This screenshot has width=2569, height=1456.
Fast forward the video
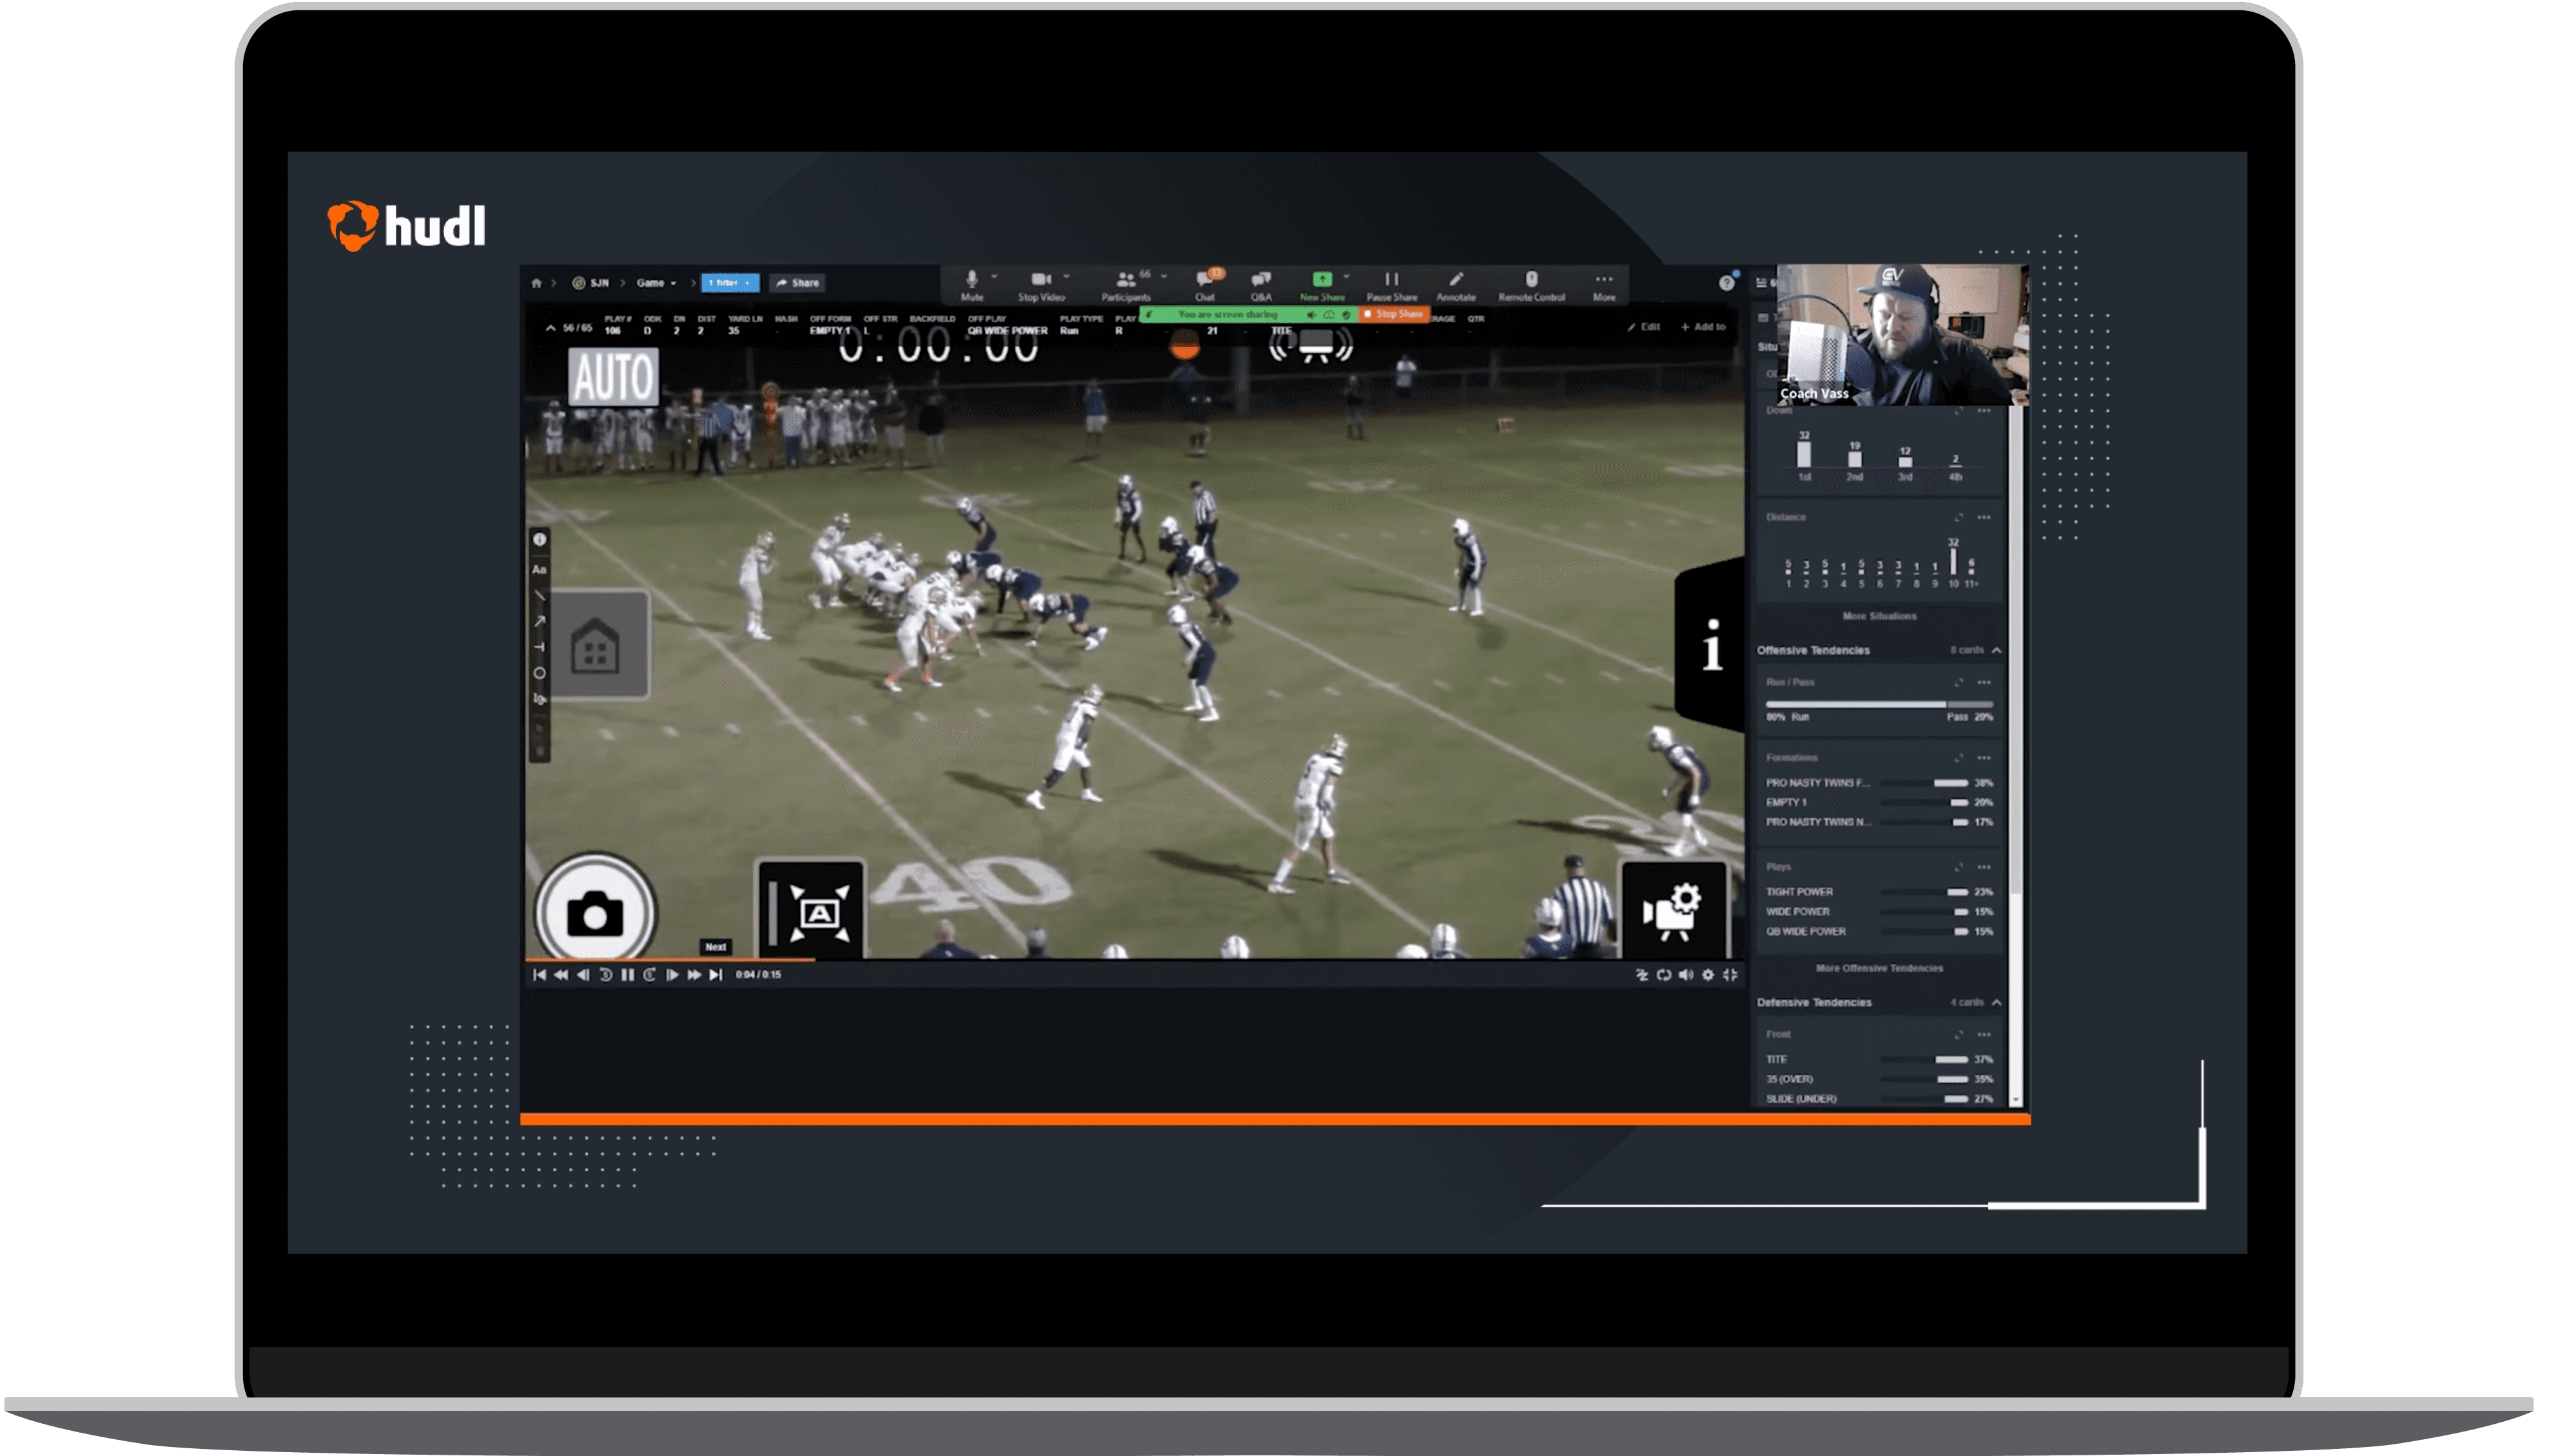click(694, 975)
